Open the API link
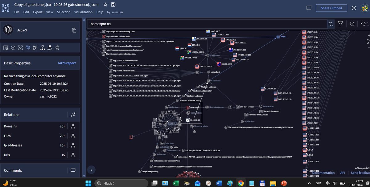Viewport: 370px width, 187px height. tap(343, 173)
